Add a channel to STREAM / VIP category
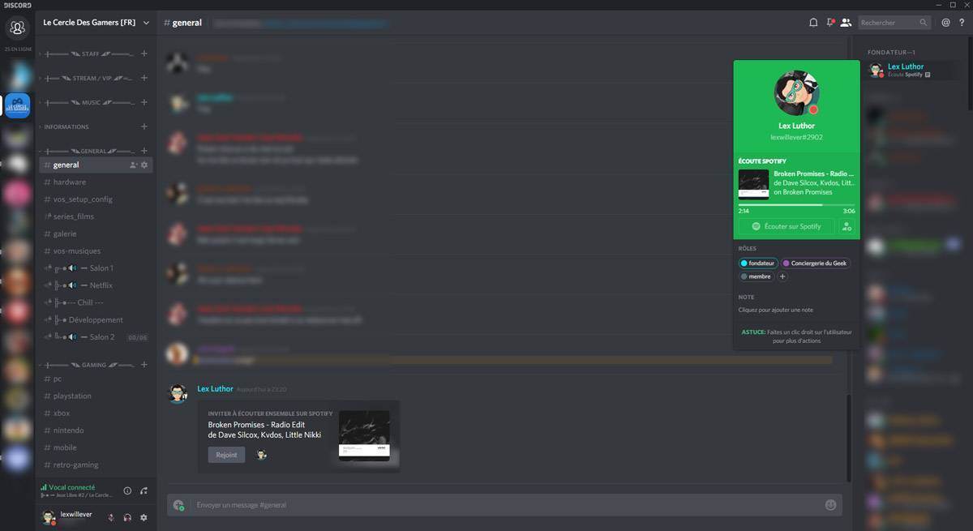The height and width of the screenshot is (531, 973). [144, 78]
